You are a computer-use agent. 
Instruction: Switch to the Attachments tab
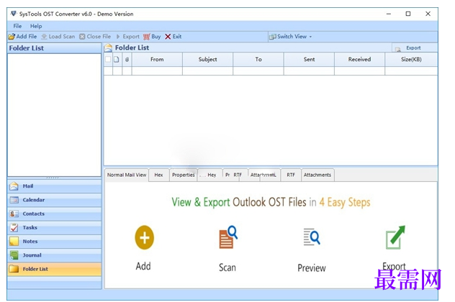pyautogui.click(x=317, y=175)
